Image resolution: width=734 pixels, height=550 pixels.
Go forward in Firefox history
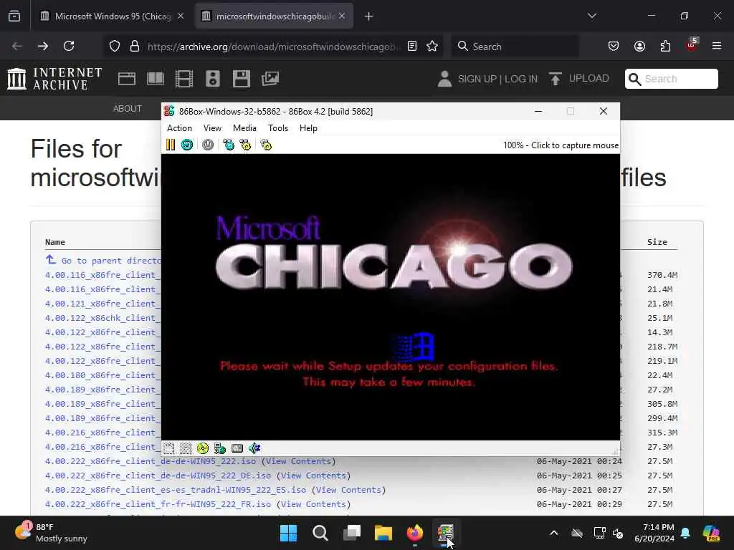tap(42, 46)
